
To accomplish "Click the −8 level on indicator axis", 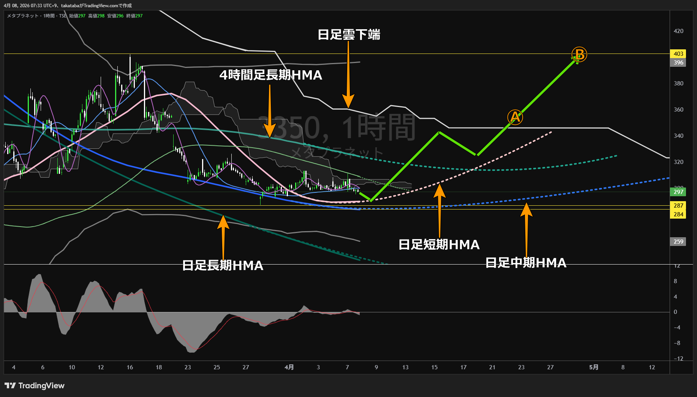I will click(x=677, y=343).
